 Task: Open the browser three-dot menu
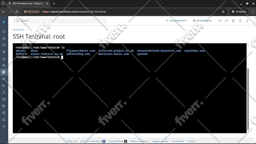(x=253, y=12)
